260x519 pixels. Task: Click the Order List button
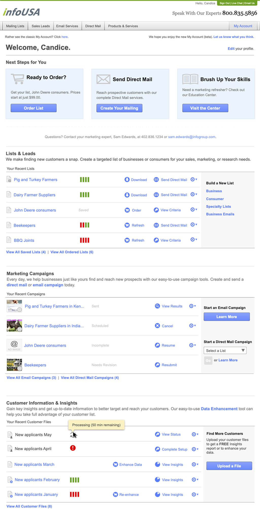click(x=33, y=108)
